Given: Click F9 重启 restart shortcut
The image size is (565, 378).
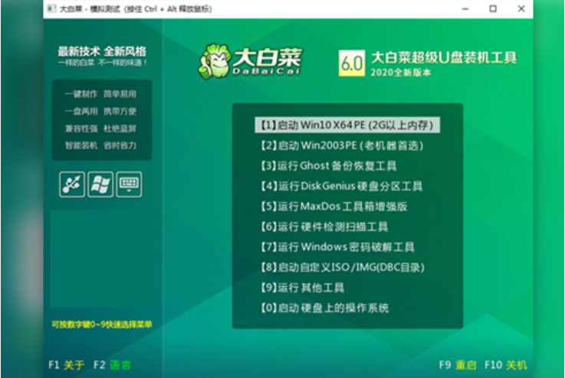Looking at the screenshot, I should pos(458,365).
